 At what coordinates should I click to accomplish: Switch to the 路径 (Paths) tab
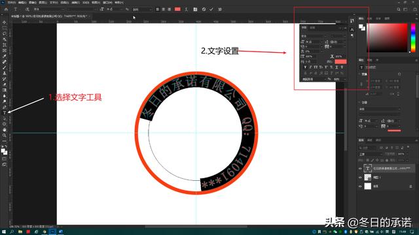[378, 140]
